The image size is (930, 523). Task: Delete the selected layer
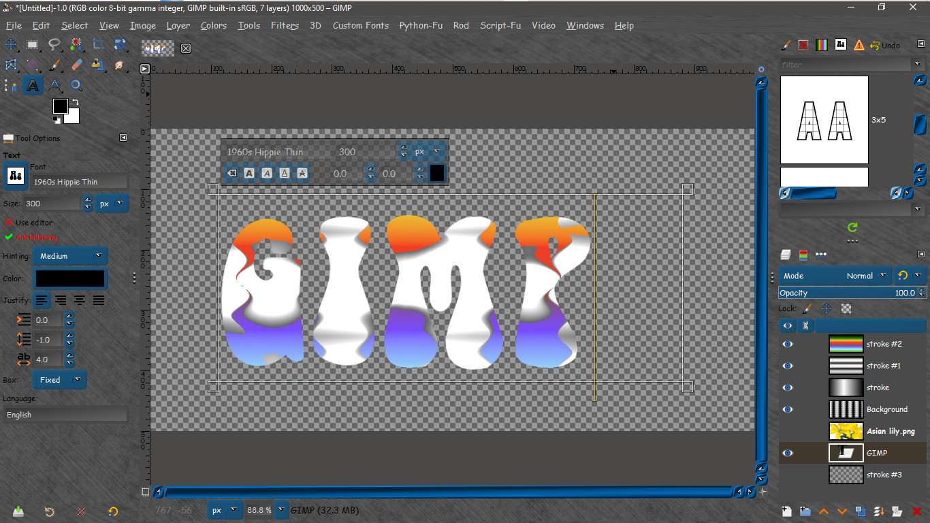click(x=916, y=511)
